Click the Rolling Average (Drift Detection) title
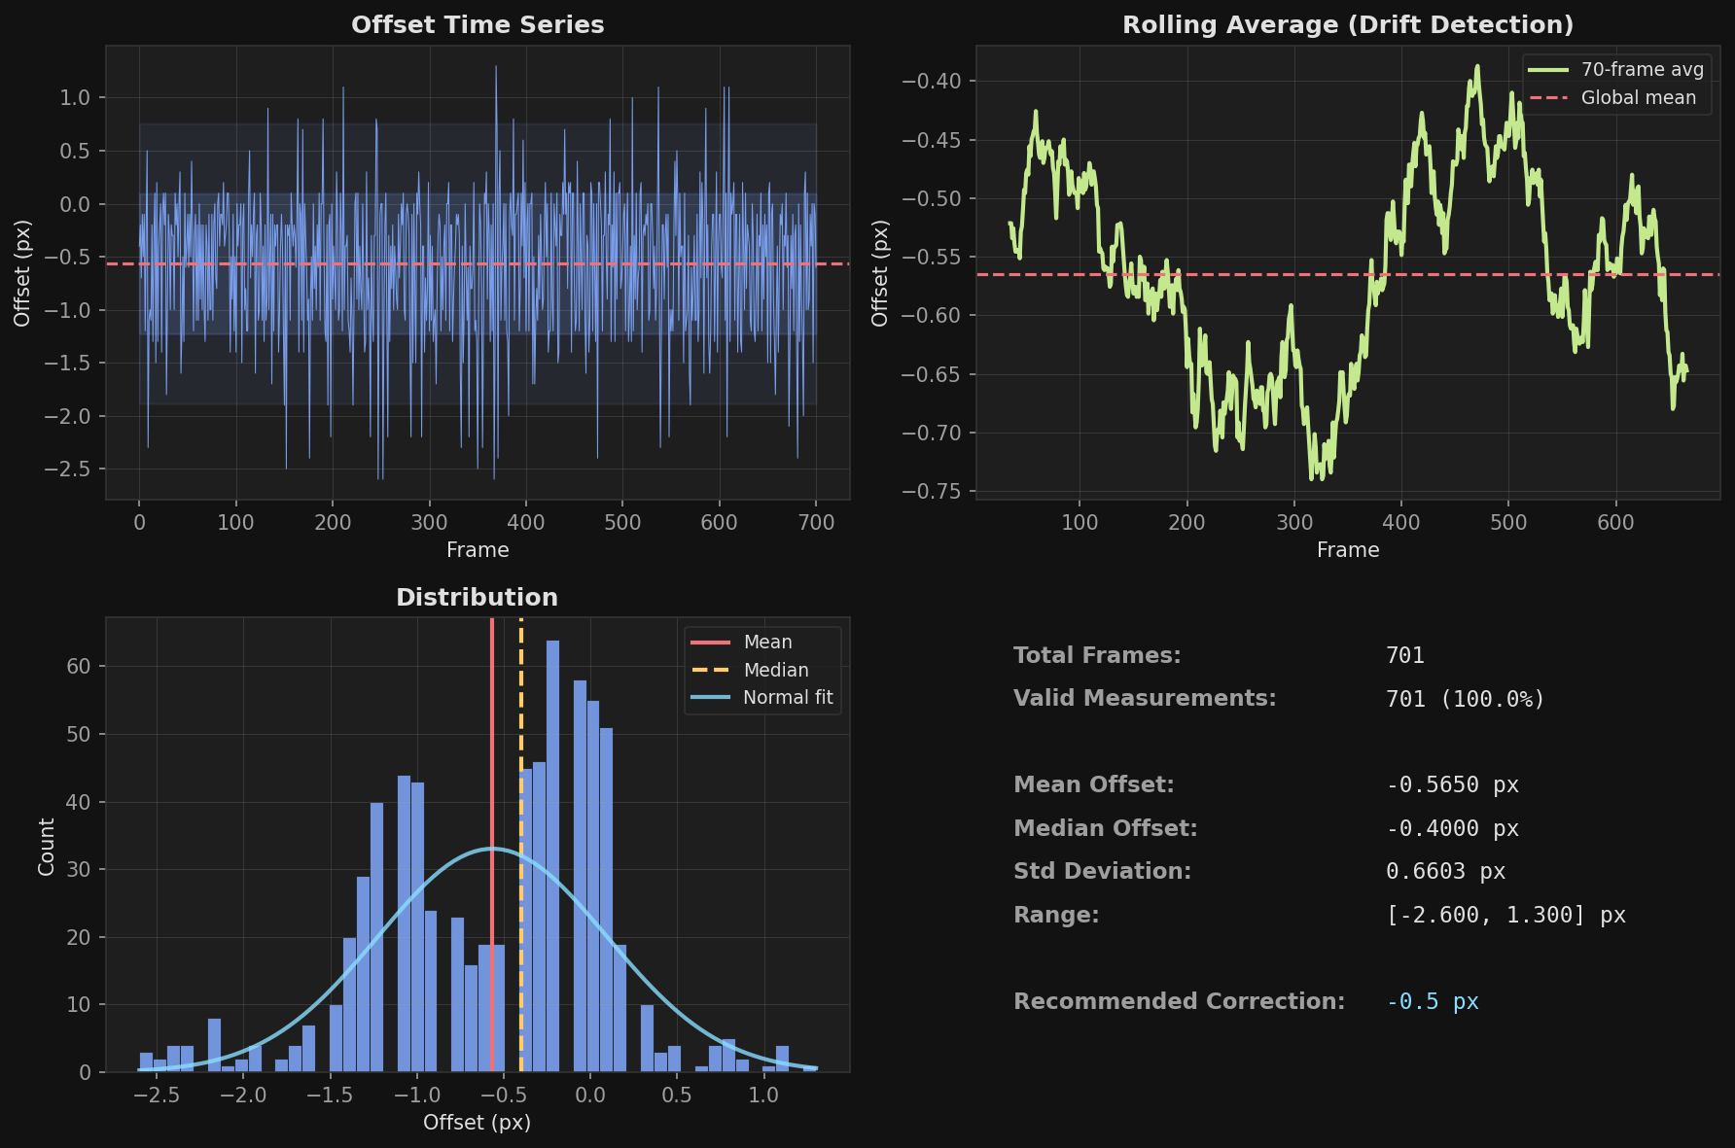 (1347, 25)
